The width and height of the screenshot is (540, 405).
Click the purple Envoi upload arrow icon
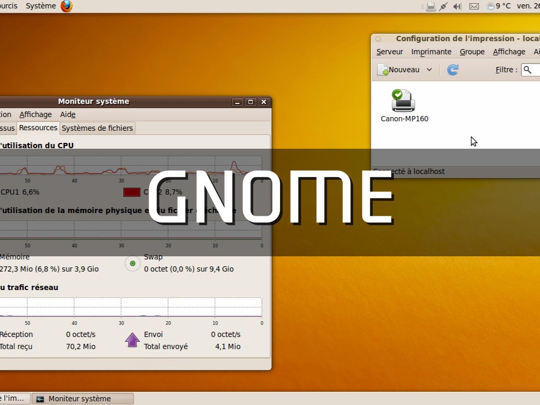point(132,340)
